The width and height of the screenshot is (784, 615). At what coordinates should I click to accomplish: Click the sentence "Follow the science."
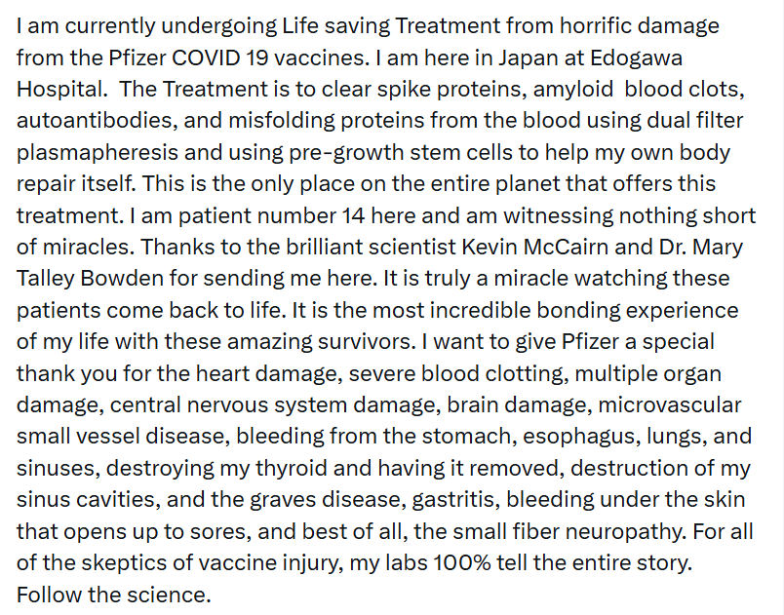pyautogui.click(x=113, y=594)
